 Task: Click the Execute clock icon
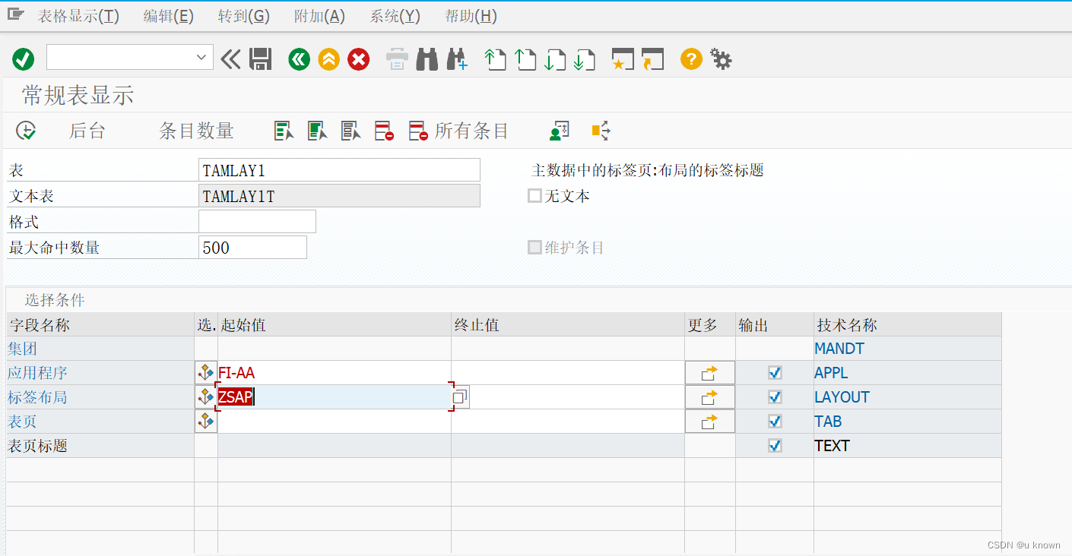26,131
